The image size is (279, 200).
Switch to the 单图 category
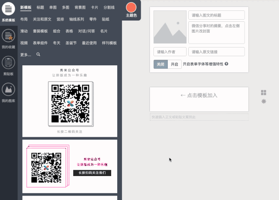(x=53, y=7)
